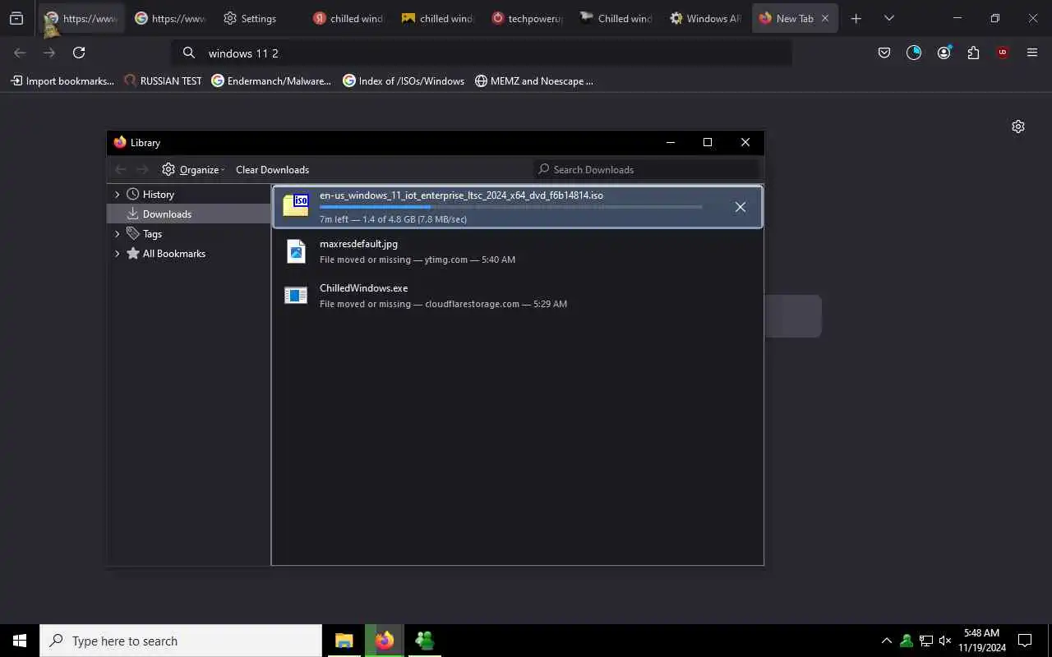
Task: Click the taskbar clock showing 5:48 AM
Action: pyautogui.click(x=981, y=641)
